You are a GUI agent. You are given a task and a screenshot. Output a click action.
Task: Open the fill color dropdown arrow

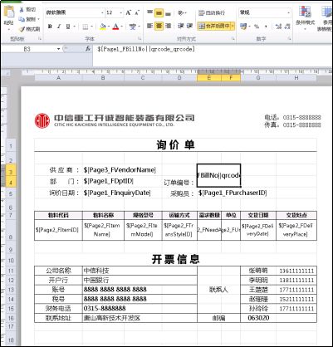coord(109,27)
